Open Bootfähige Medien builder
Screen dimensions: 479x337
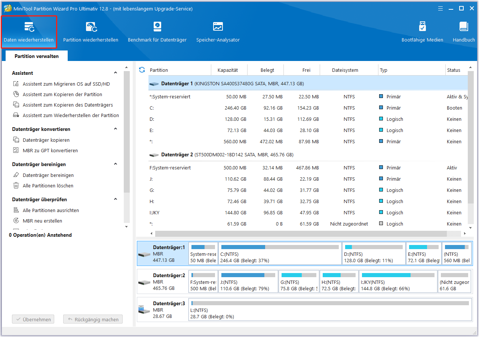(423, 32)
